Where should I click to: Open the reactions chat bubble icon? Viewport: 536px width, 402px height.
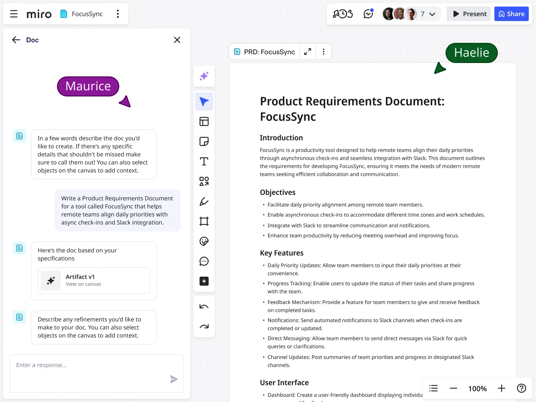pyautogui.click(x=368, y=14)
